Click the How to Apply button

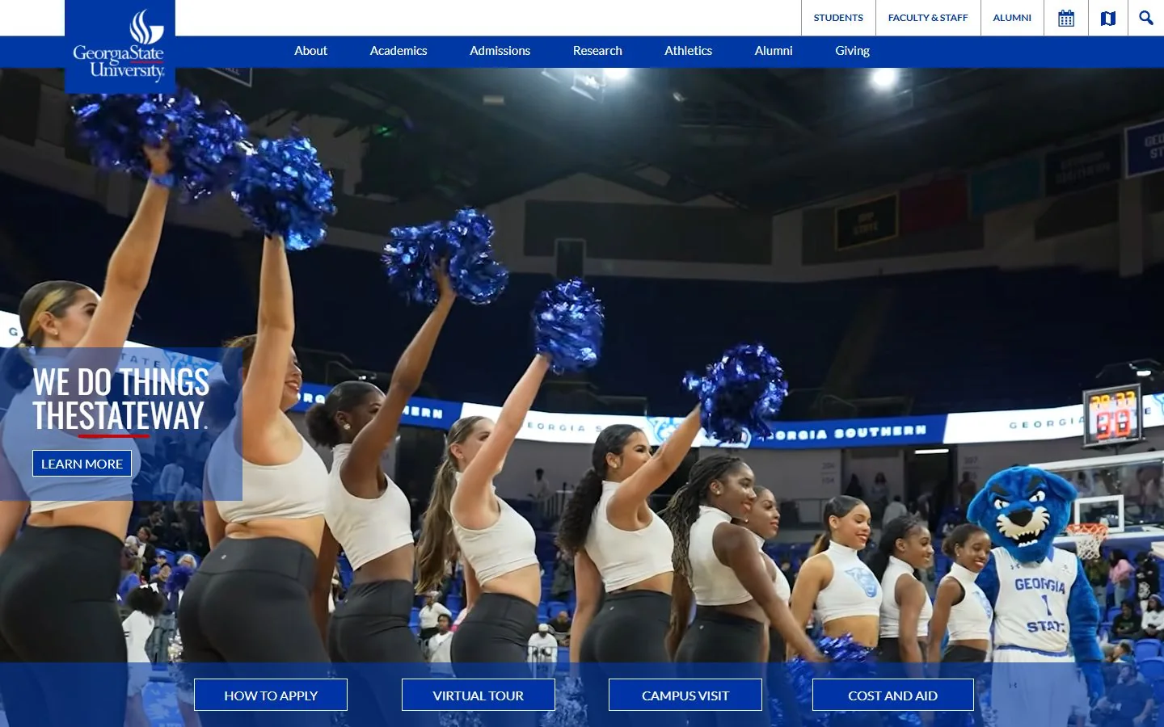(271, 695)
